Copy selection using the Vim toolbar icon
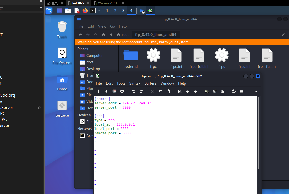289x194 pixels. coord(161,91)
